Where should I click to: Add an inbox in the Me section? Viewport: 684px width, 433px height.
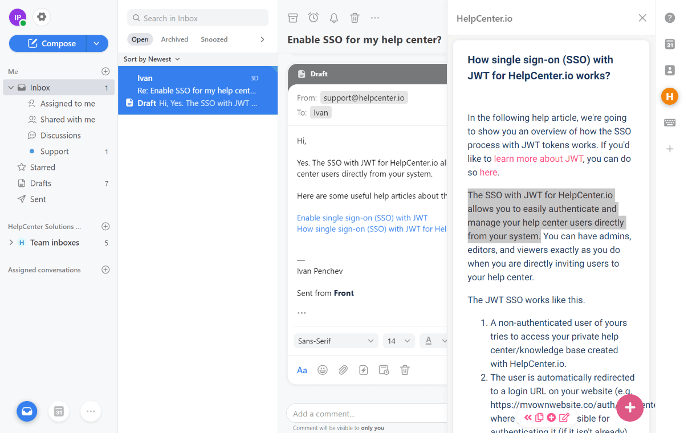pyautogui.click(x=105, y=72)
